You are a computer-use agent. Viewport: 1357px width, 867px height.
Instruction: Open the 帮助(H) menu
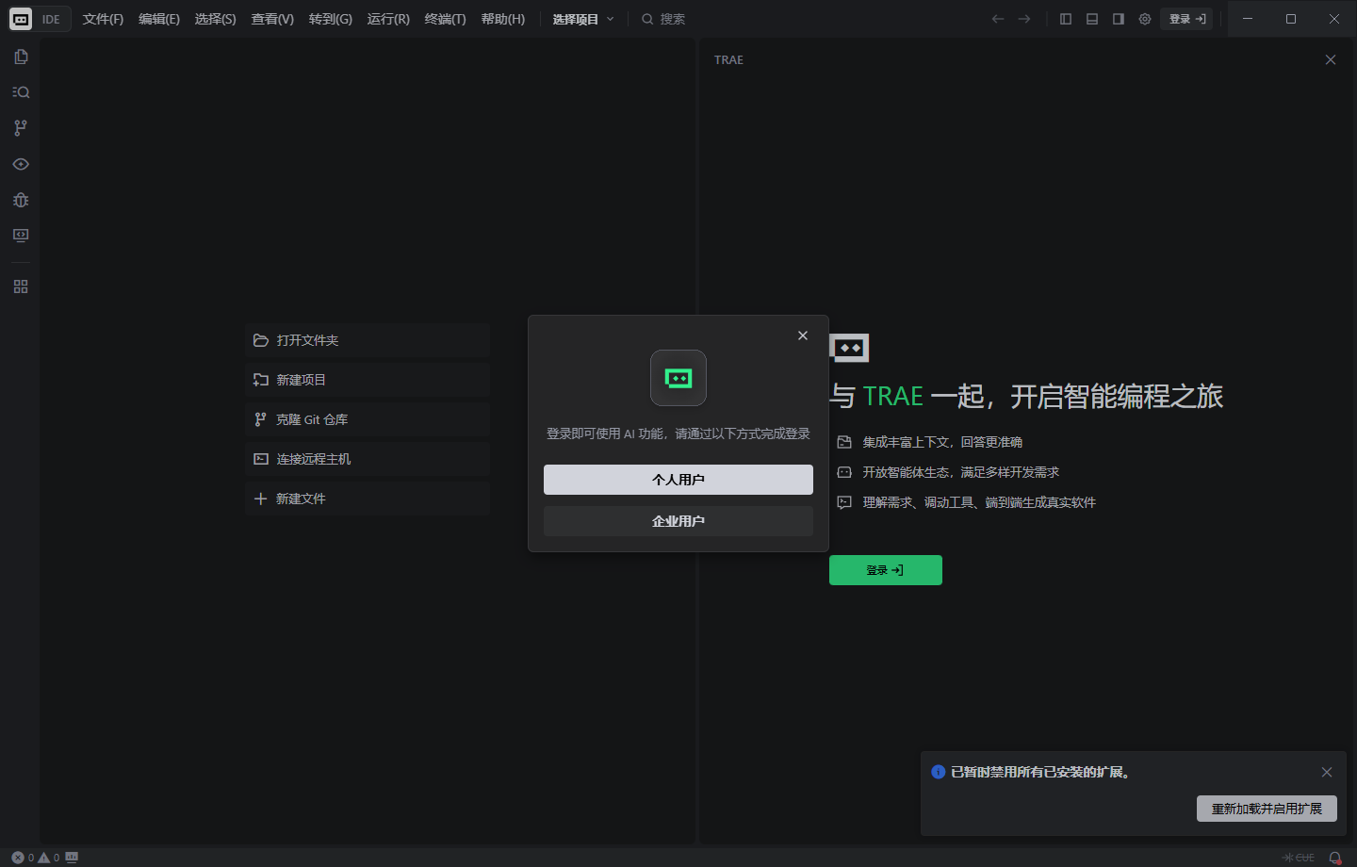(503, 19)
